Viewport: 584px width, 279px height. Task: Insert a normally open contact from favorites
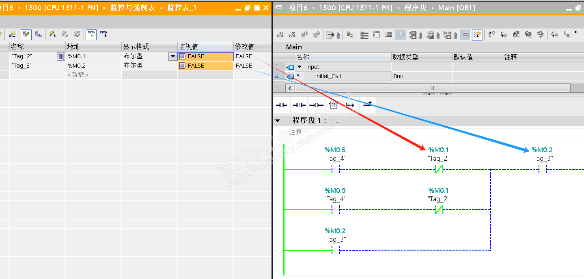click(x=281, y=105)
